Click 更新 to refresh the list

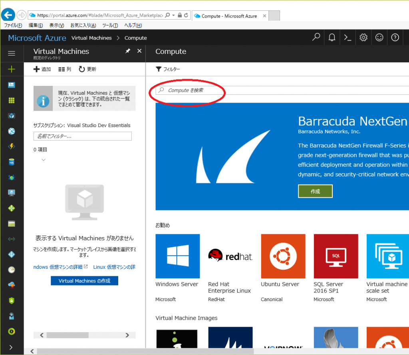87,69
